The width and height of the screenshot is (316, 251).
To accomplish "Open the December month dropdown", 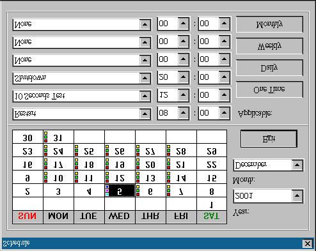I will point(297,165).
